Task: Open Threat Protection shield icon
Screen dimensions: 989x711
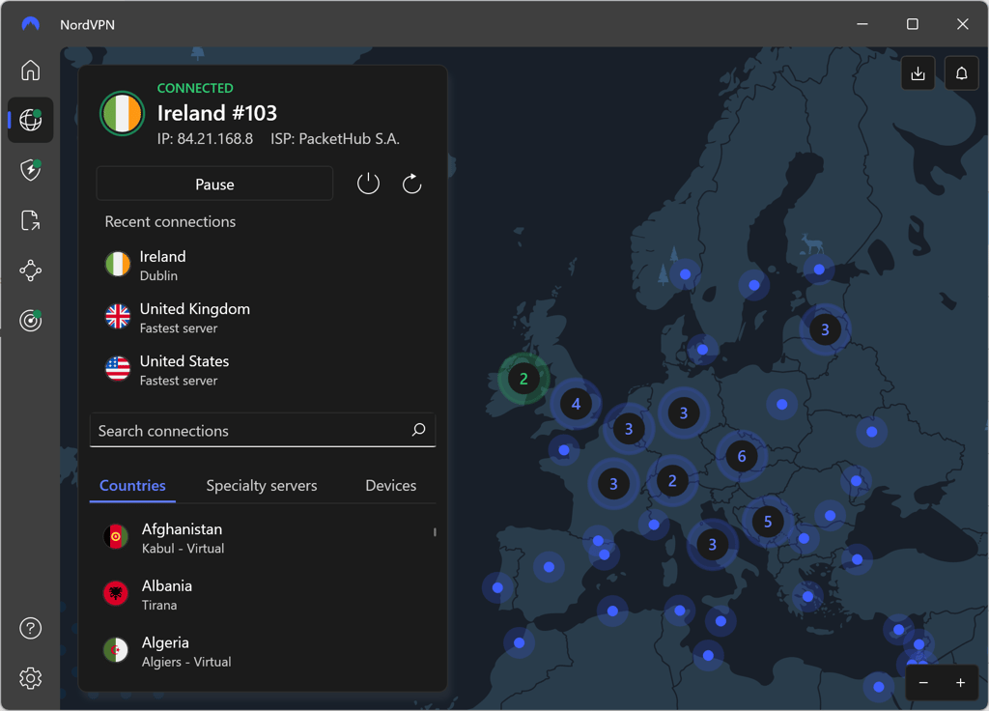Action: [30, 170]
